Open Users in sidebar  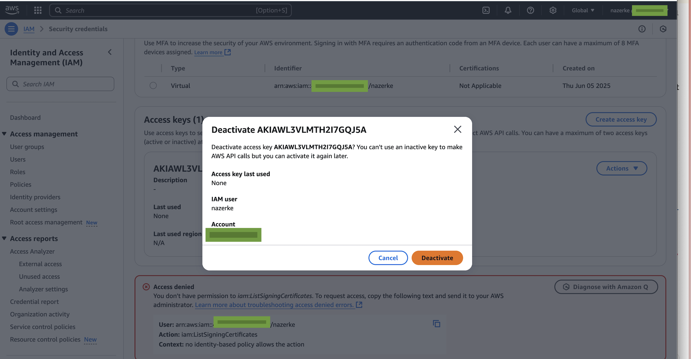click(18, 159)
